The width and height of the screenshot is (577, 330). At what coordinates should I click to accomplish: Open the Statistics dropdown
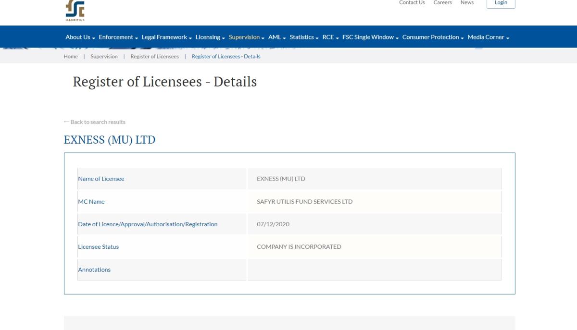tap(302, 37)
